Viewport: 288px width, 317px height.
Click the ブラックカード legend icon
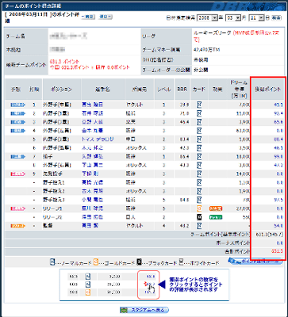[139, 262]
